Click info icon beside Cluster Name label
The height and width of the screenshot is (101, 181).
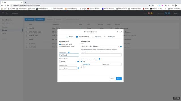(69, 52)
